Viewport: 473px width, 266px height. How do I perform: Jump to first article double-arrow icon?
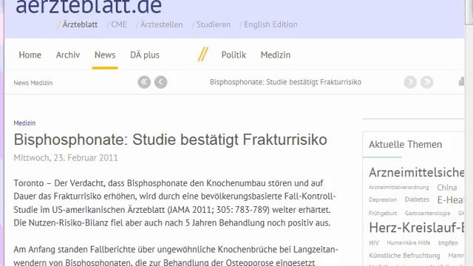tap(144, 82)
